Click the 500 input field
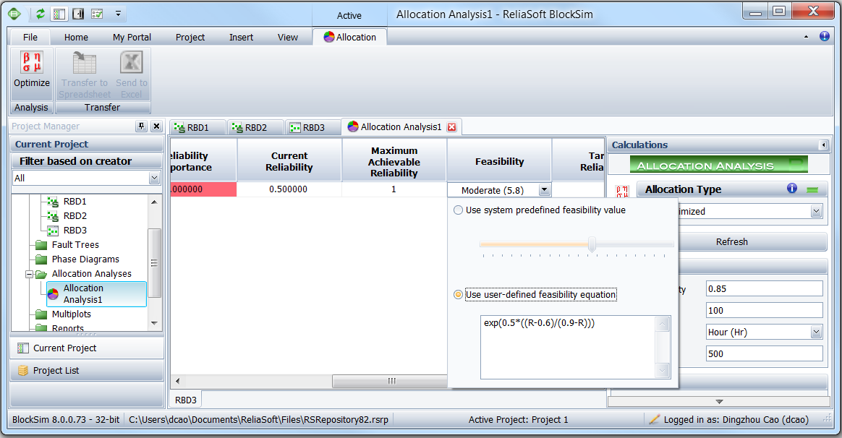This screenshot has width=842, height=438. point(764,353)
